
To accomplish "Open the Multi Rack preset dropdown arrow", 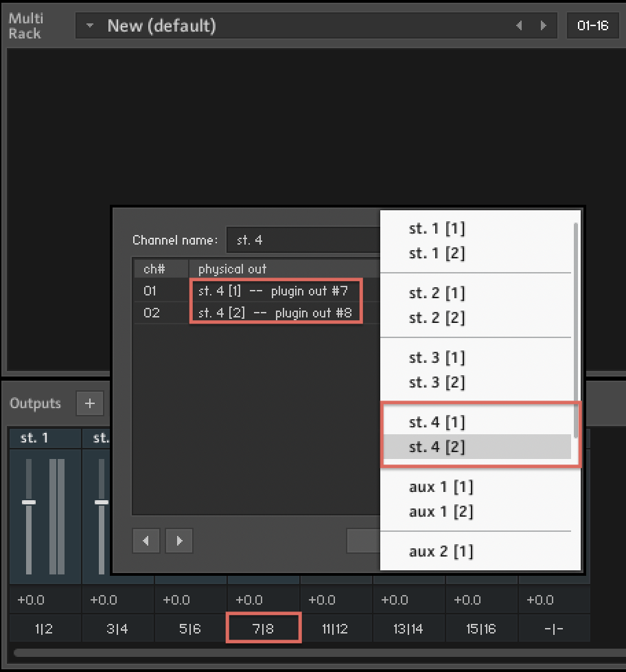I will [89, 26].
